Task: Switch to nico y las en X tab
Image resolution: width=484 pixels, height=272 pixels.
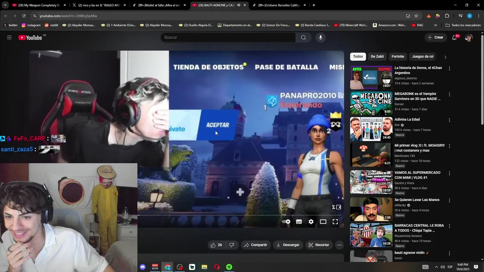Action: point(100,5)
